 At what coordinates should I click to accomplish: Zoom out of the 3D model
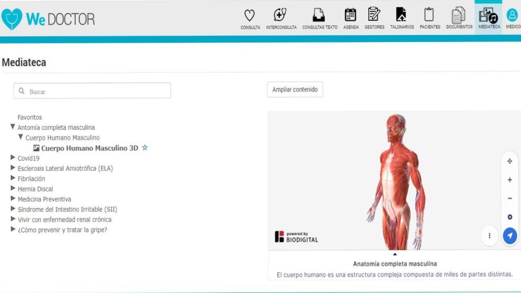[x=509, y=198]
